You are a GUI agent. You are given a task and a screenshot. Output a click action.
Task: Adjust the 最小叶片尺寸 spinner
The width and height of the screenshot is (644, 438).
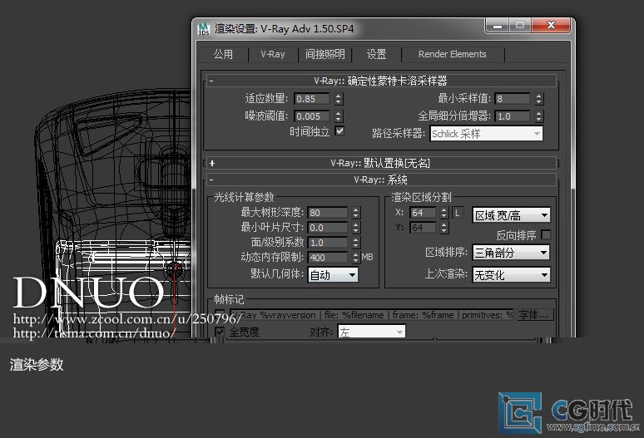click(356, 228)
